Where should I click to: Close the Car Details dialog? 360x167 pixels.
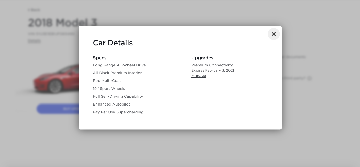coord(273,34)
